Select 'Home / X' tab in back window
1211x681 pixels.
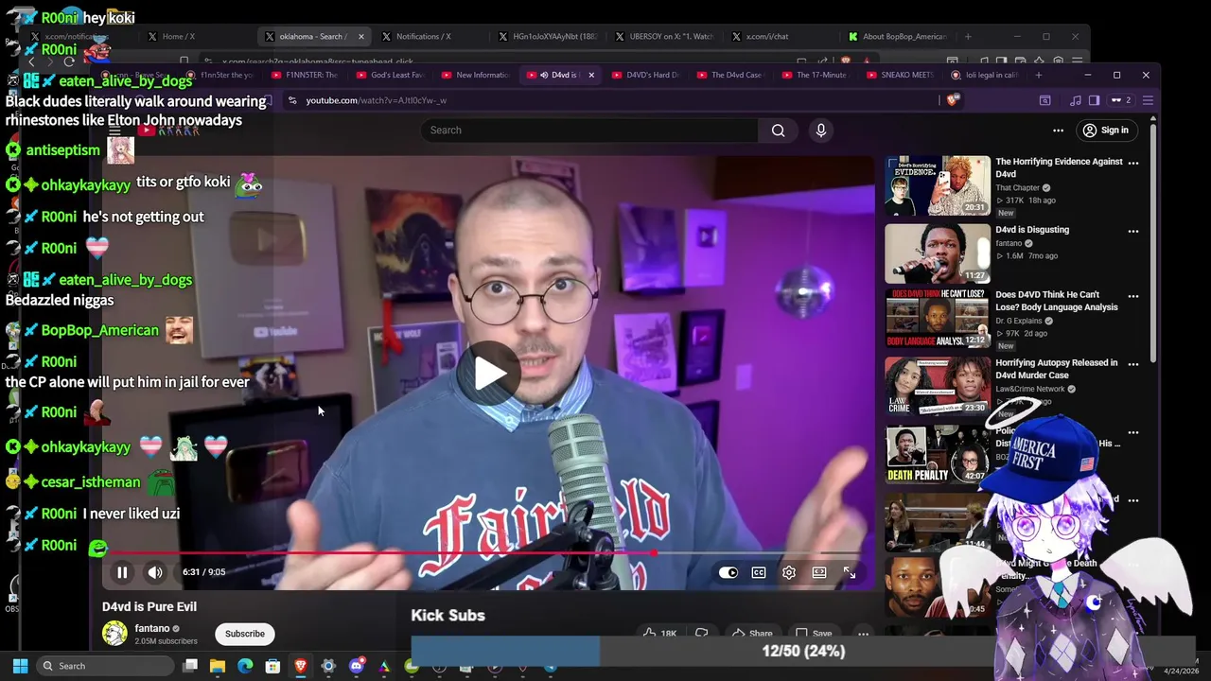click(196, 36)
